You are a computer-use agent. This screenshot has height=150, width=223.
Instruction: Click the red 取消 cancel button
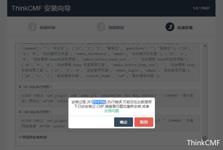pyautogui.click(x=144, y=122)
